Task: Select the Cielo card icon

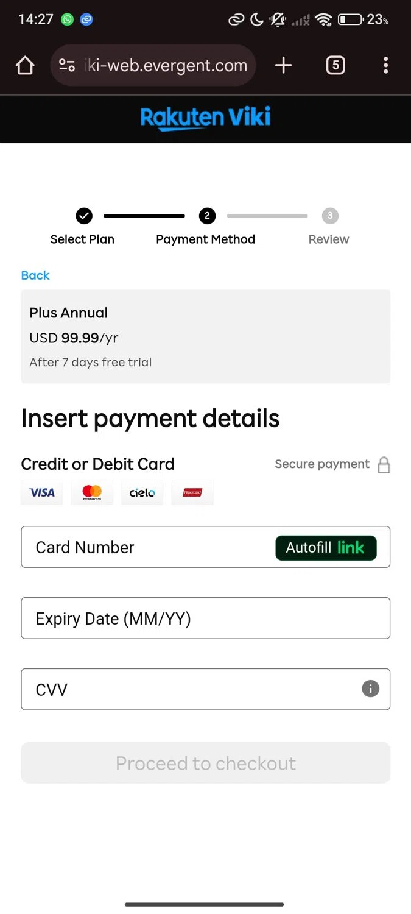Action: (142, 492)
